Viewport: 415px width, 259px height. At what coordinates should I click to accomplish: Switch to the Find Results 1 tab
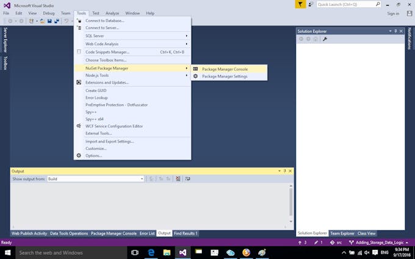(186, 233)
